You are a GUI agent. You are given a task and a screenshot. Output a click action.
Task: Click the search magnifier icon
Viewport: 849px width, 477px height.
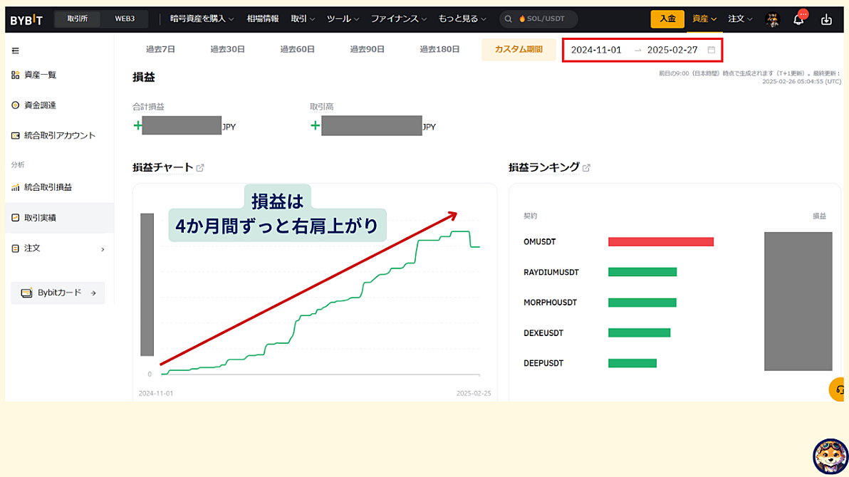[508, 19]
